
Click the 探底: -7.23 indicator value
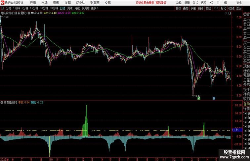coord(37,102)
